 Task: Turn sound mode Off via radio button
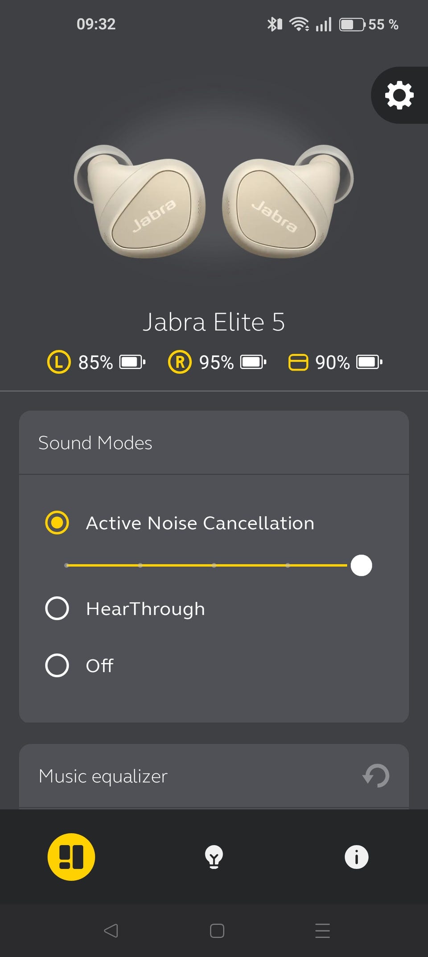pos(57,666)
